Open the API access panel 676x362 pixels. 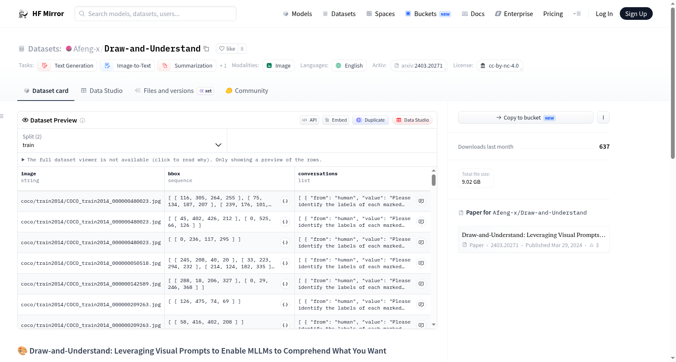[309, 120]
